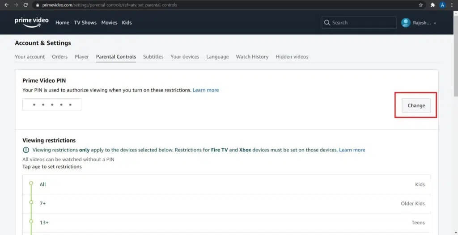The height and width of the screenshot is (235, 458).
Task: Click 'Tap age to set restrictions' text
Action: coord(52,167)
